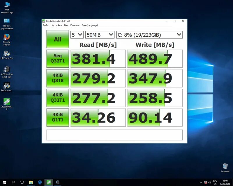Minimize the CrystalDiskMark window
233x186 pixels.
coord(167,21)
